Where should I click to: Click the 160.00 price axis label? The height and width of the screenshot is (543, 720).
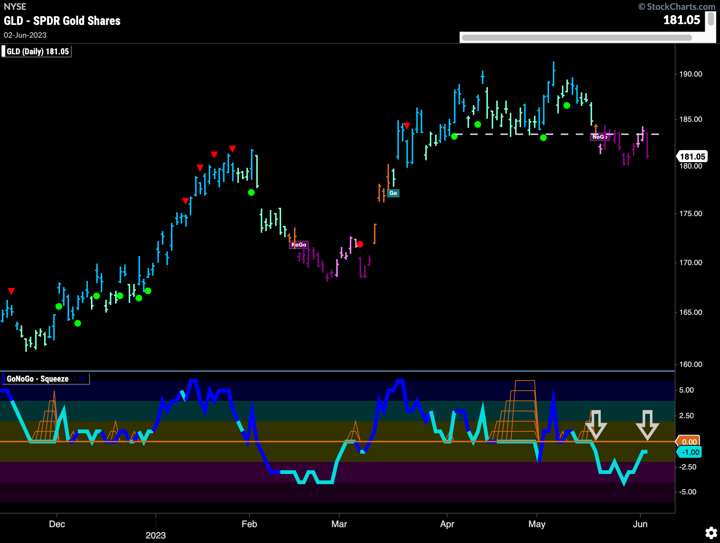coord(691,364)
